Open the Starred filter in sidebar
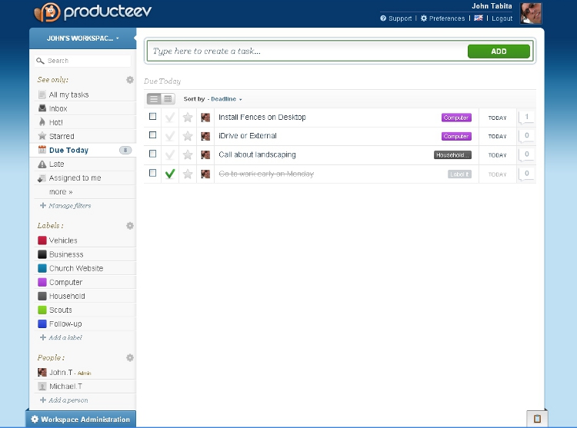Viewport: 577px width, 428px height. pyautogui.click(x=62, y=137)
